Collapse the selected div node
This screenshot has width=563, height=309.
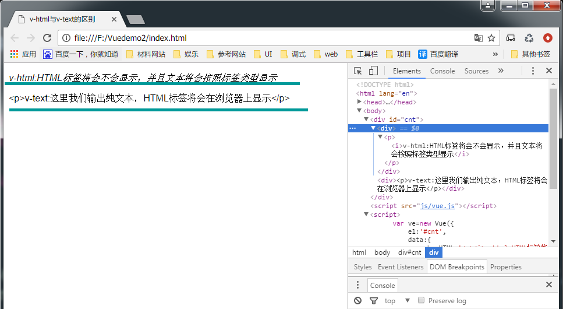pos(373,128)
